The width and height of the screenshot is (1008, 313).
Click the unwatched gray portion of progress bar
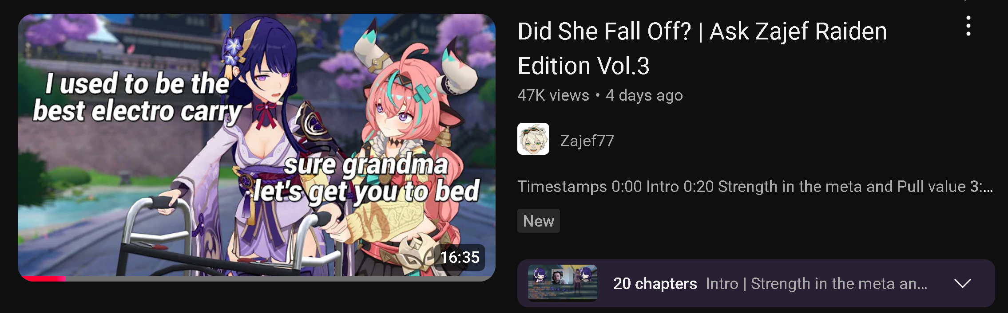(x=280, y=279)
